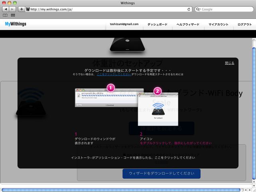Click the Withings W favicon in address bar

click(x=28, y=9)
